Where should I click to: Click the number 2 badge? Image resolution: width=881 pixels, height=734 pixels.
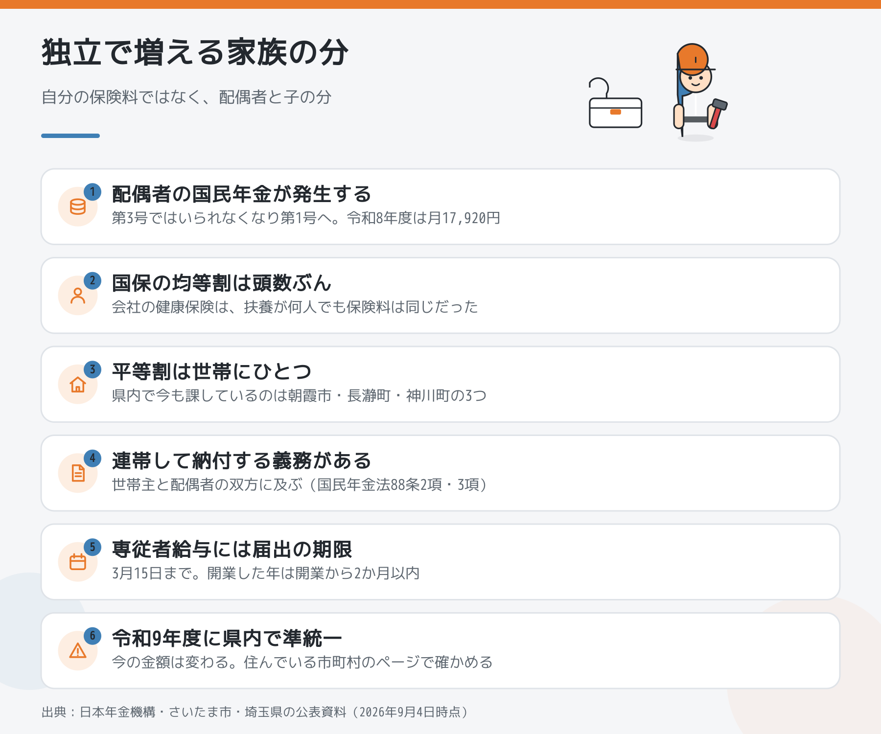[x=93, y=281]
